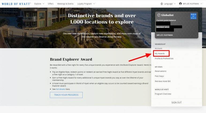Click the Sign Out button

click(x=176, y=102)
